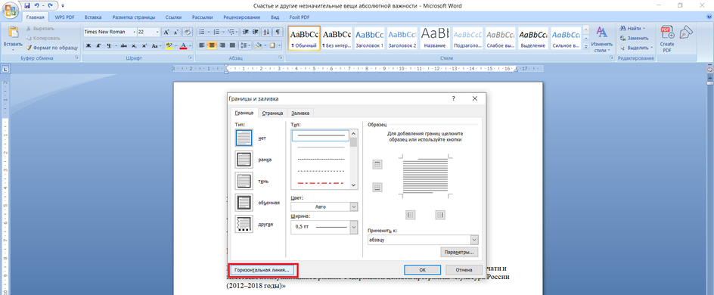Select border type 'рамка'
714x295 pixels.
coord(244,160)
